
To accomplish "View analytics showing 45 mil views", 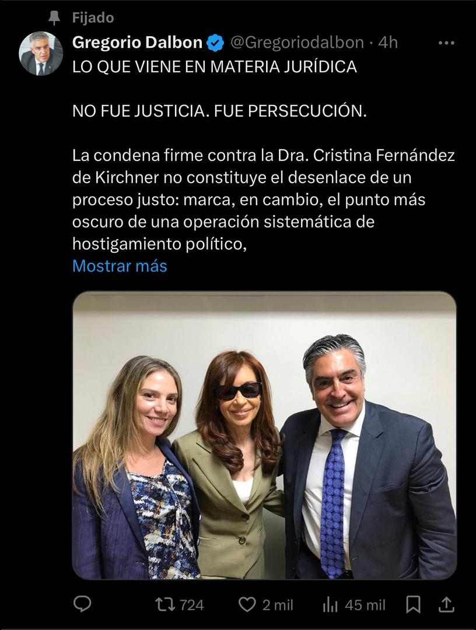I will [x=330, y=605].
